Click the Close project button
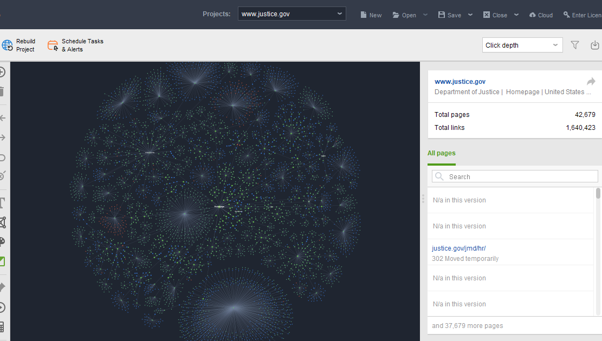Screen dimensions: 602x341 click(x=495, y=15)
